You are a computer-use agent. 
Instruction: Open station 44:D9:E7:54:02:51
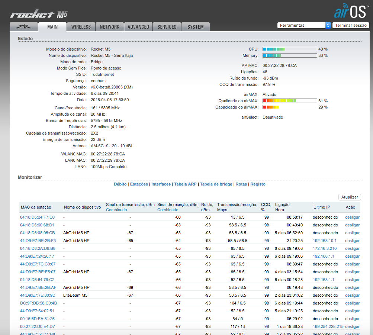tap(37, 311)
